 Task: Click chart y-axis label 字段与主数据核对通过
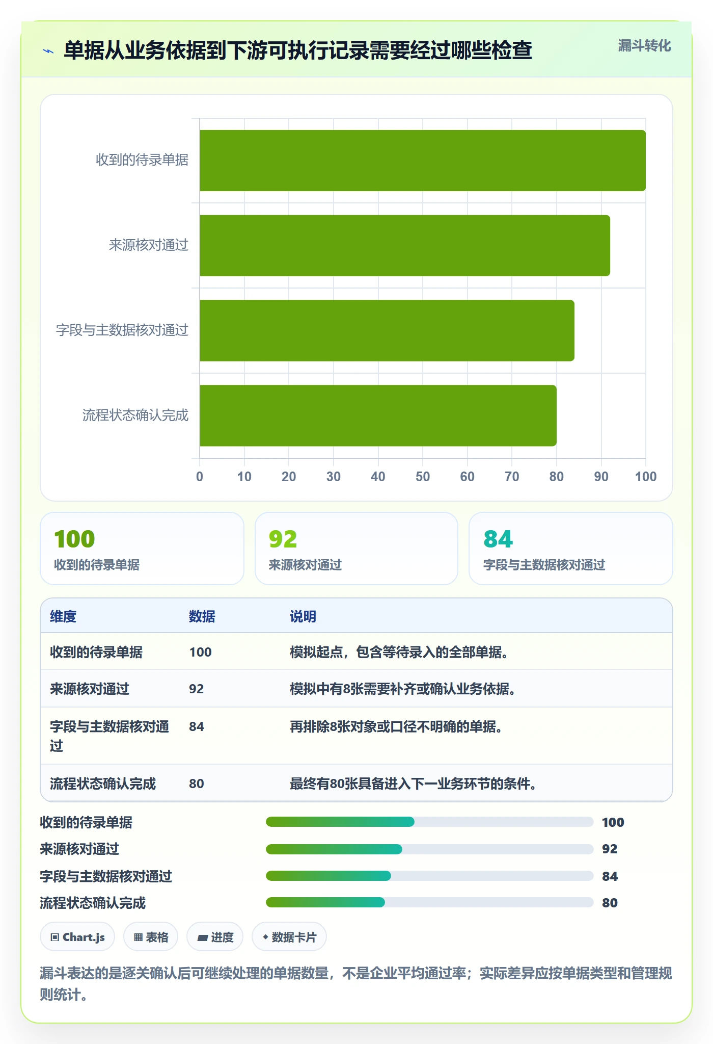122,330
